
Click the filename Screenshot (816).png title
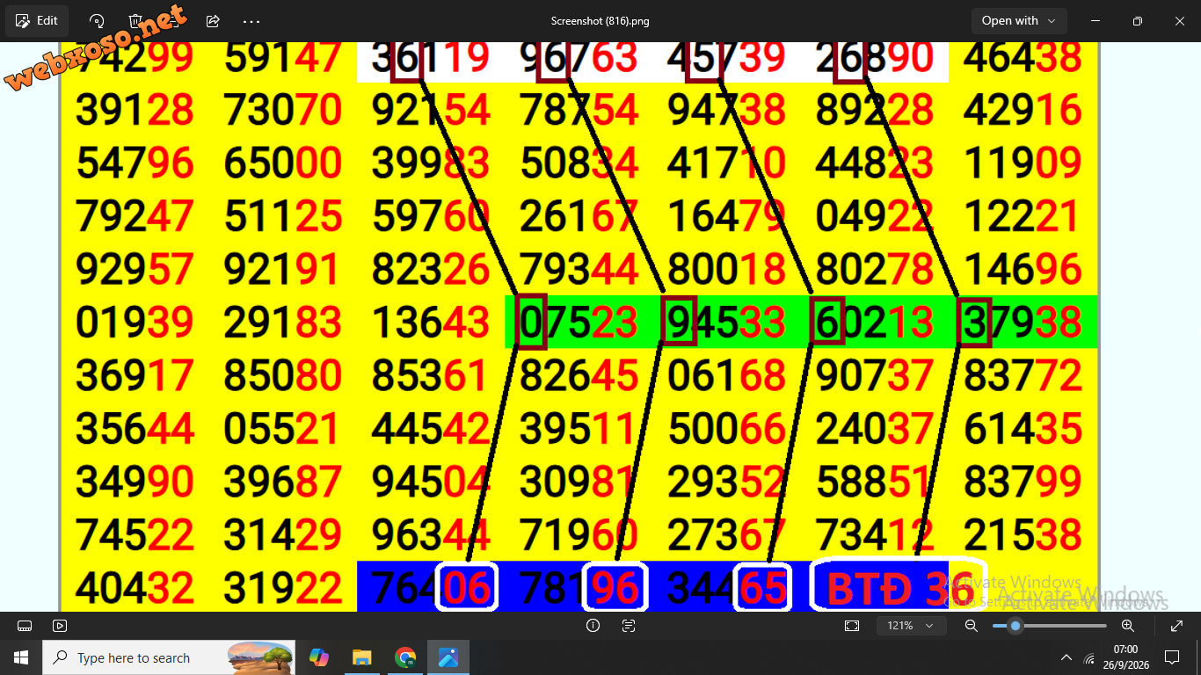tap(600, 21)
